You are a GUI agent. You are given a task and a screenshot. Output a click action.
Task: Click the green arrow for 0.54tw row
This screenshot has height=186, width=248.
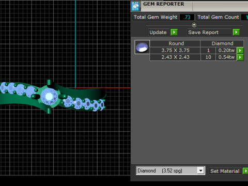240,57
